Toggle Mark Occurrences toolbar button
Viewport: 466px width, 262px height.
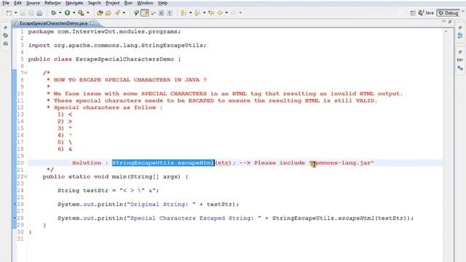[145, 13]
